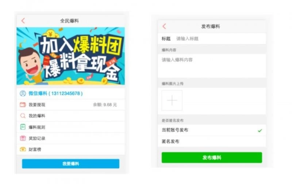The width and height of the screenshot is (292, 184).
Task: Click the blue 我要爆料 button
Action: (x=70, y=164)
